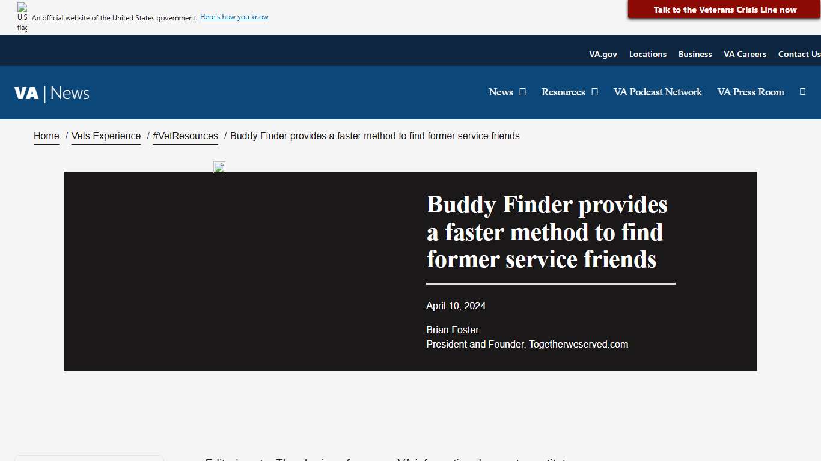
Task: Open Vets Experience breadcrumb link
Action: pos(106,136)
